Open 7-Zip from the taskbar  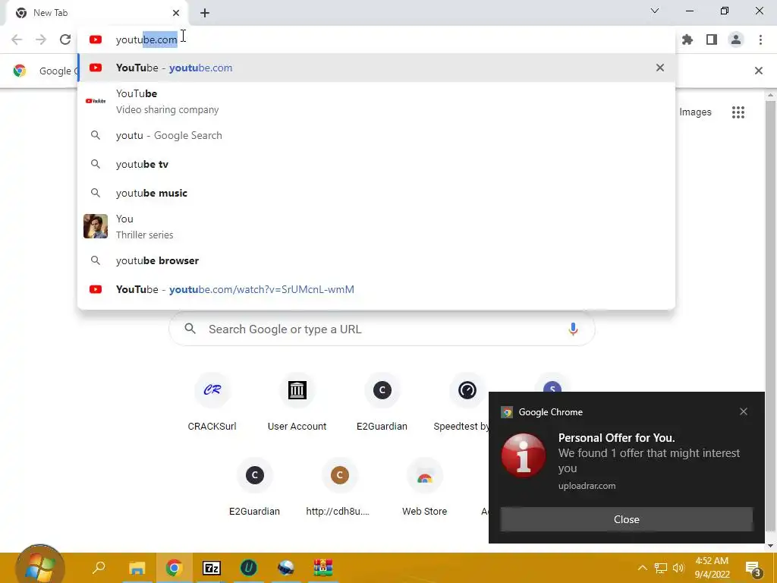212,568
